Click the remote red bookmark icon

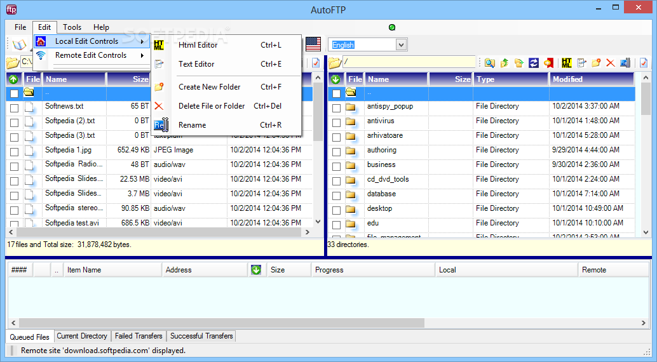coord(548,63)
